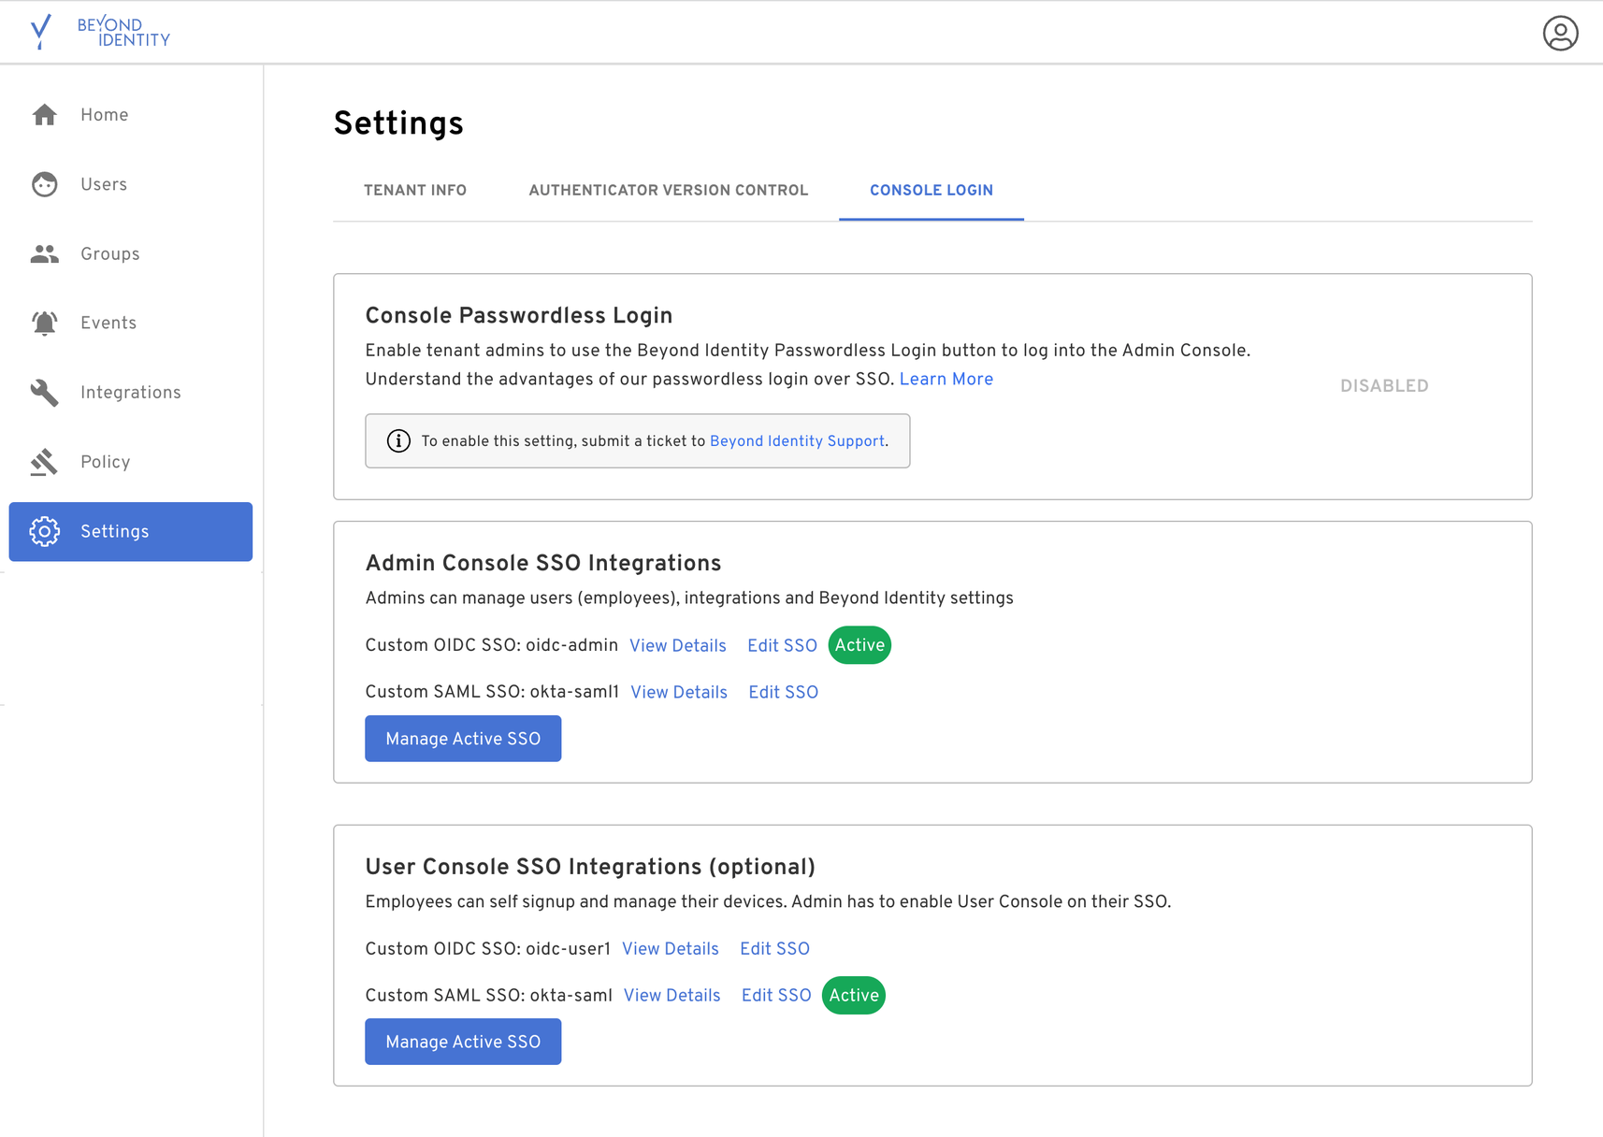
Task: Select the Console Login tab
Action: point(931,191)
